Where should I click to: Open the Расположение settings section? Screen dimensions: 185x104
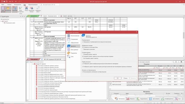point(73,36)
